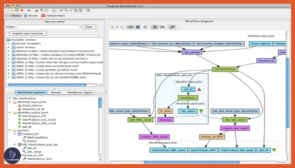Select the Get_XML_result service node
Viewport: 295px width, 168px height.
pyautogui.click(x=140, y=120)
